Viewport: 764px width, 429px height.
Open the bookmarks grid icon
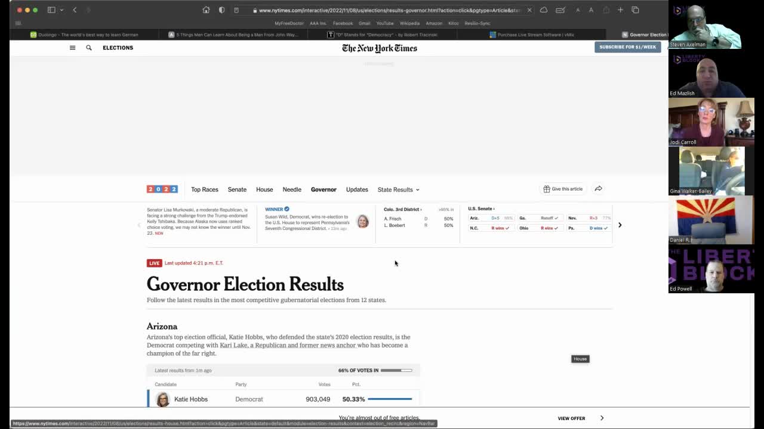18,23
